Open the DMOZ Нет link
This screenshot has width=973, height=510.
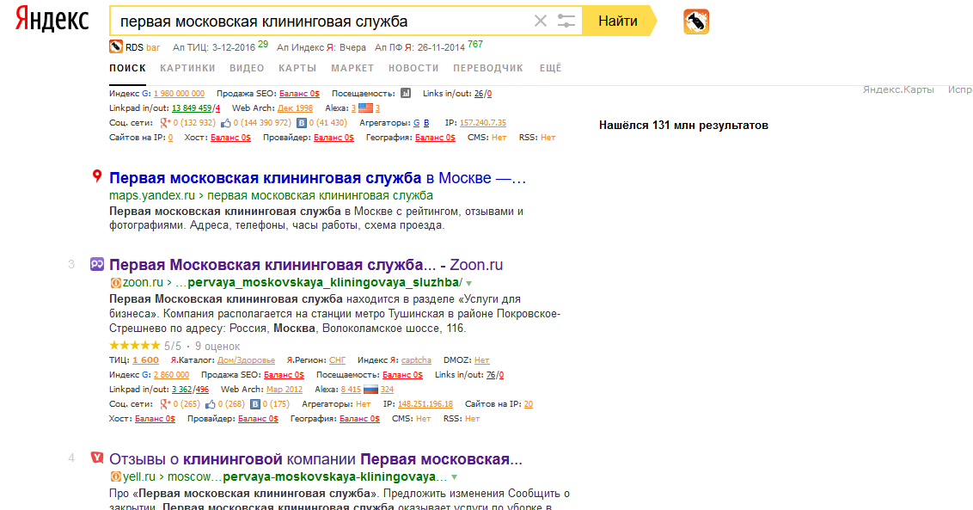coord(482,360)
